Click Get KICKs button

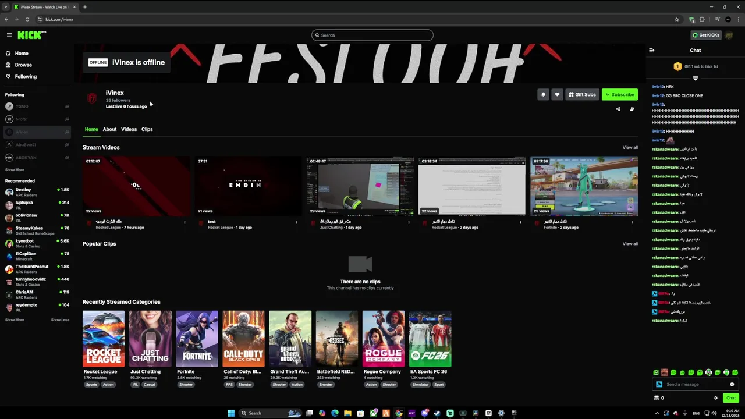706,35
